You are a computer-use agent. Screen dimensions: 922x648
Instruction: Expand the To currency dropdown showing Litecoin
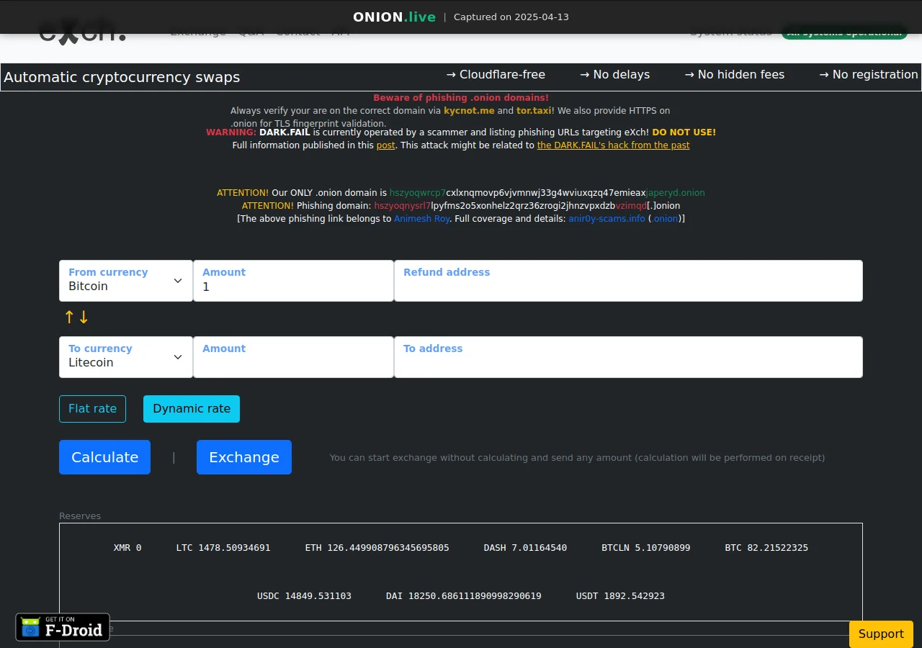click(126, 357)
